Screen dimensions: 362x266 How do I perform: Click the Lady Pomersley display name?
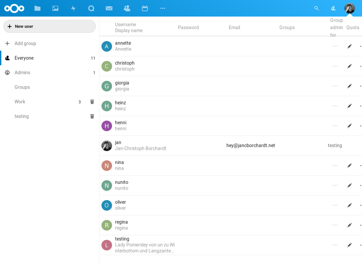tap(145, 248)
